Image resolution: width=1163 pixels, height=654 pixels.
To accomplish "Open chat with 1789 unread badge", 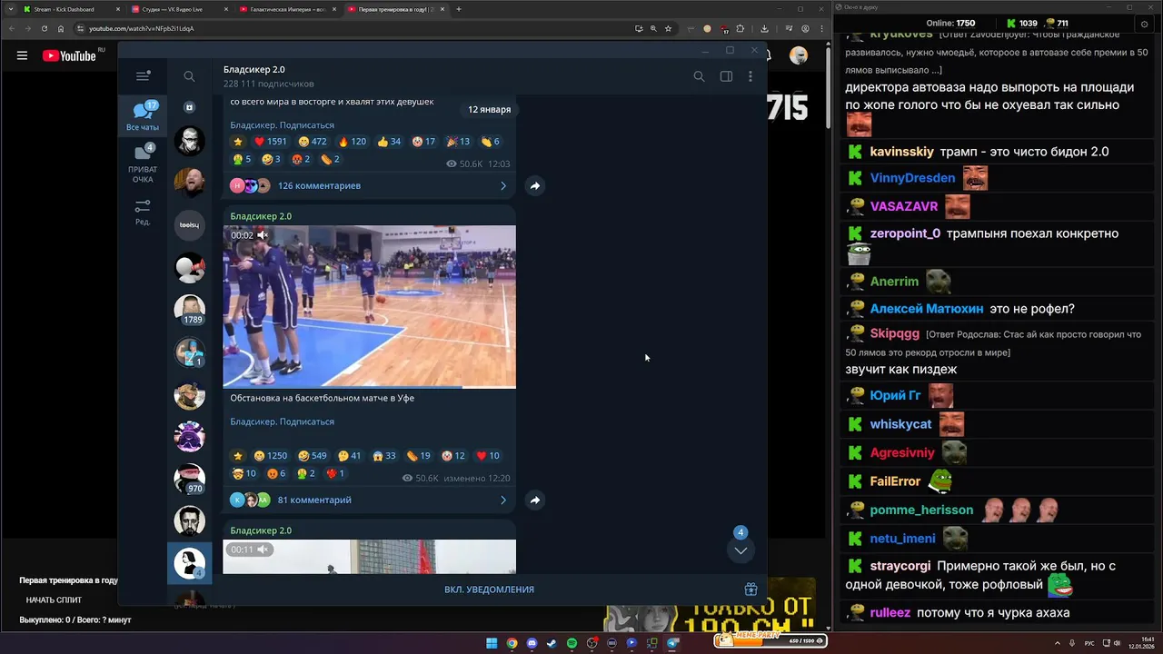I will click(190, 309).
